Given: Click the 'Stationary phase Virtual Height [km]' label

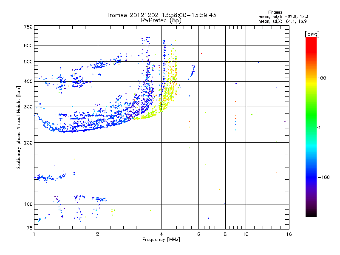Looking at the screenshot, I should [x=19, y=127].
